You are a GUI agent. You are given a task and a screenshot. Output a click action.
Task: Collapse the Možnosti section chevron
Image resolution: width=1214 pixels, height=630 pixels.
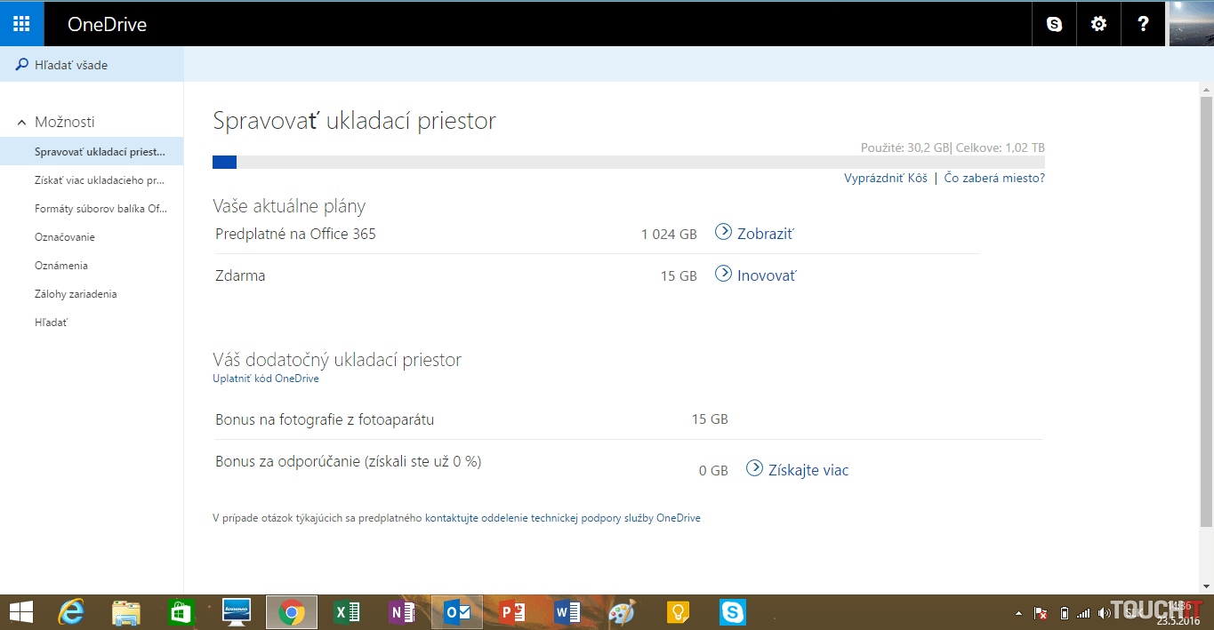pyautogui.click(x=21, y=123)
